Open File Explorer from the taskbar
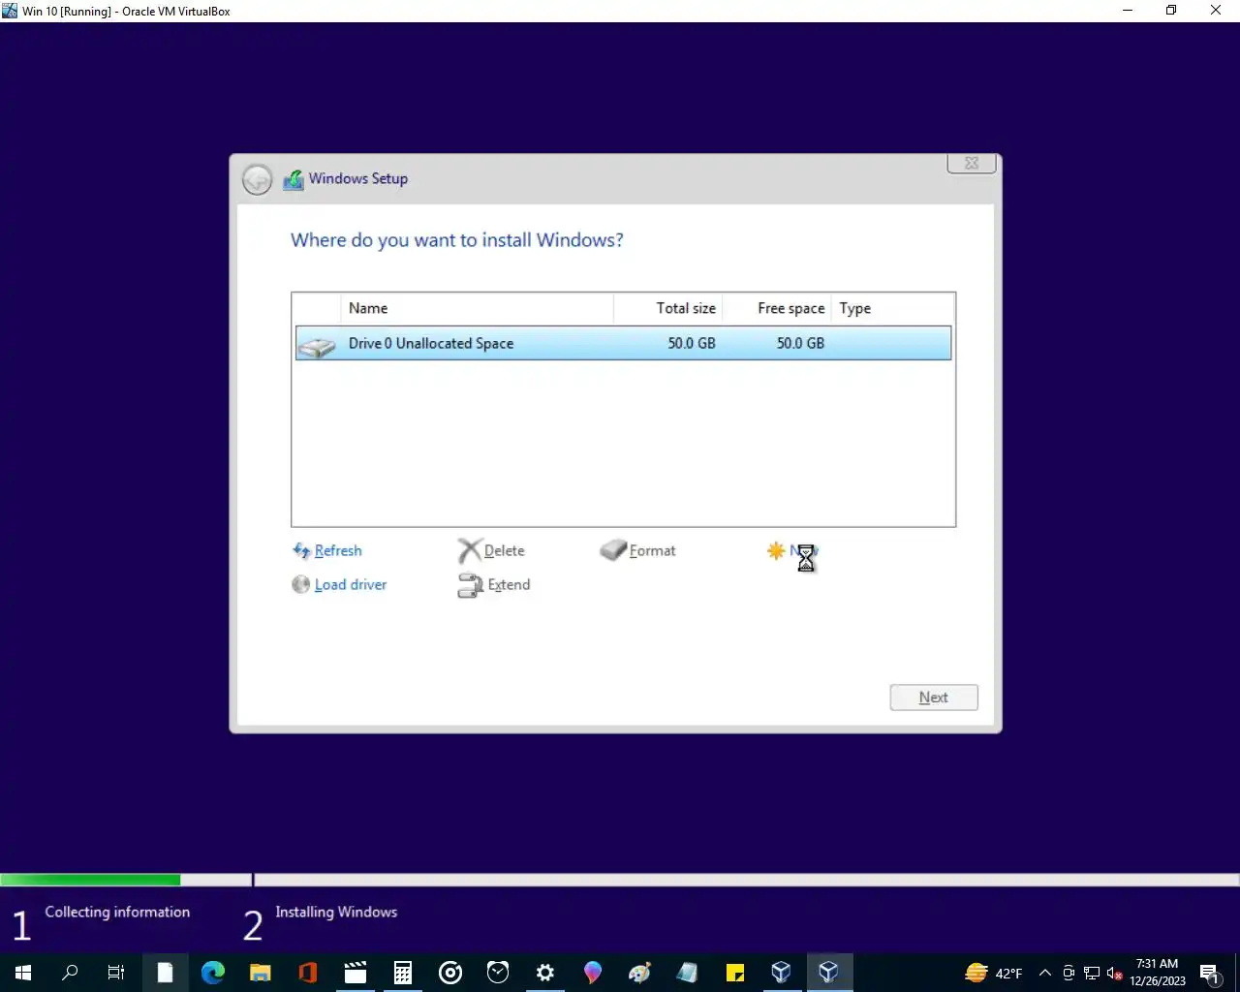 (x=260, y=972)
